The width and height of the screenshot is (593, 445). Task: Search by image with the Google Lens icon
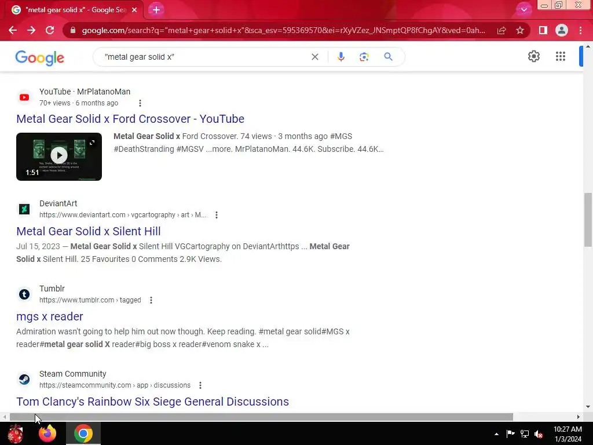coord(364,57)
